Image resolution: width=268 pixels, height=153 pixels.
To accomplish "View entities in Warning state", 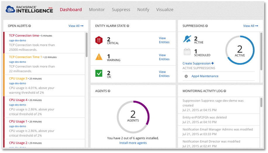I will (164, 57).
